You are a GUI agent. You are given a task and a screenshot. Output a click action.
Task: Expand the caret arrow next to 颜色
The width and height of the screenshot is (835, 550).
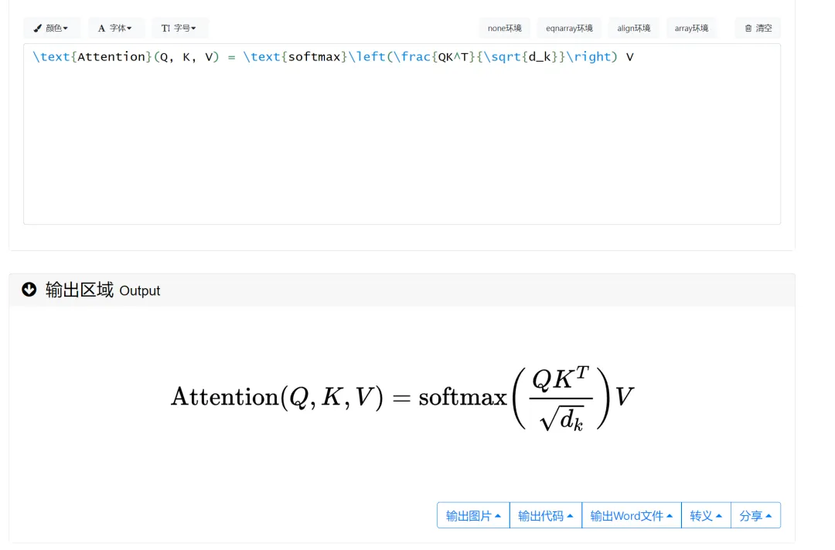pos(66,29)
